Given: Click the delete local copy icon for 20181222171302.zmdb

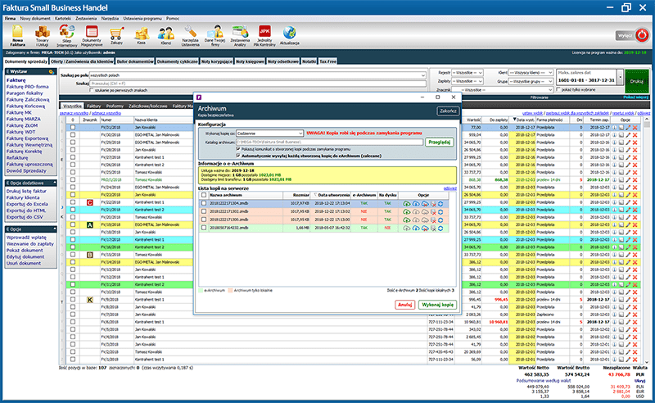Looking at the screenshot, I should [x=433, y=211].
